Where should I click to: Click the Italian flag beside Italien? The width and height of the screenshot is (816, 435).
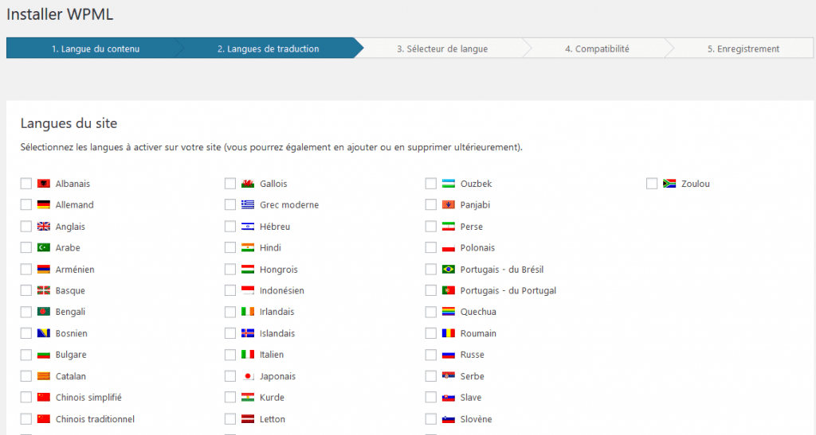(248, 355)
